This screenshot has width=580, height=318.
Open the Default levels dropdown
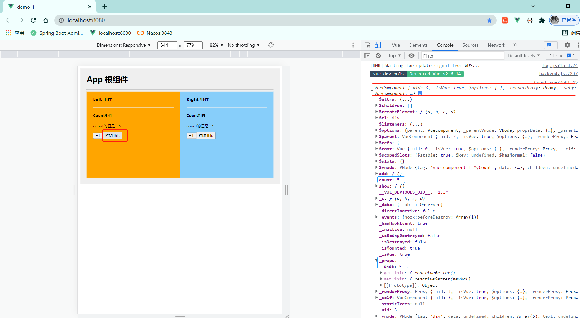pyautogui.click(x=523, y=56)
